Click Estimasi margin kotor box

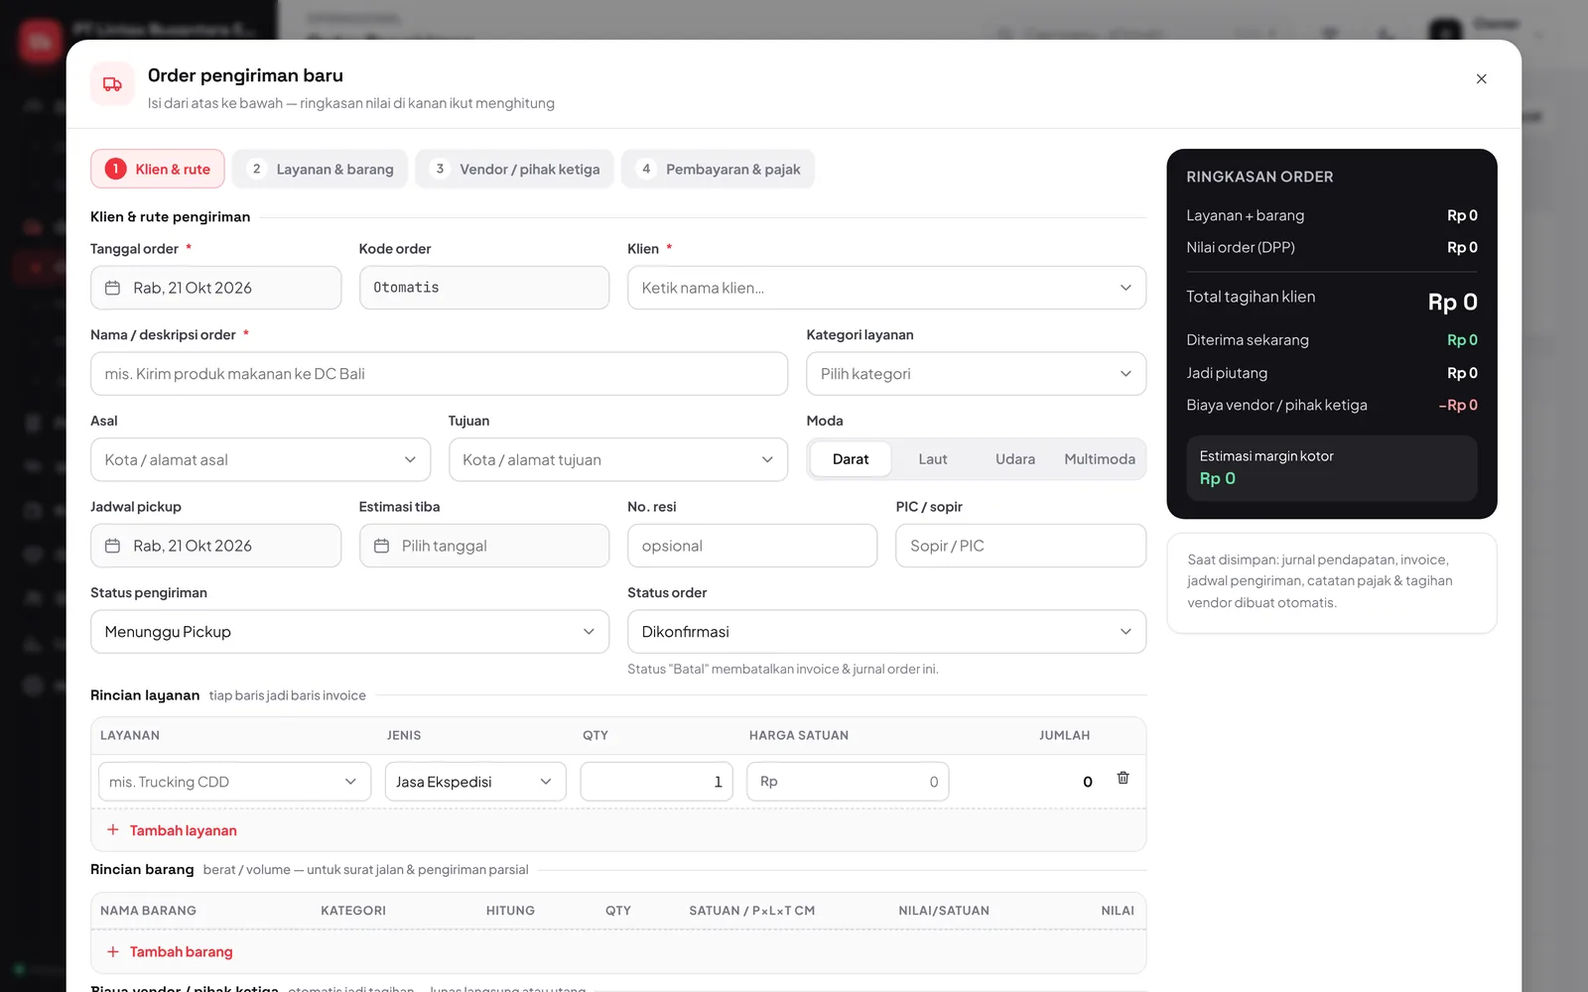[1332, 468]
